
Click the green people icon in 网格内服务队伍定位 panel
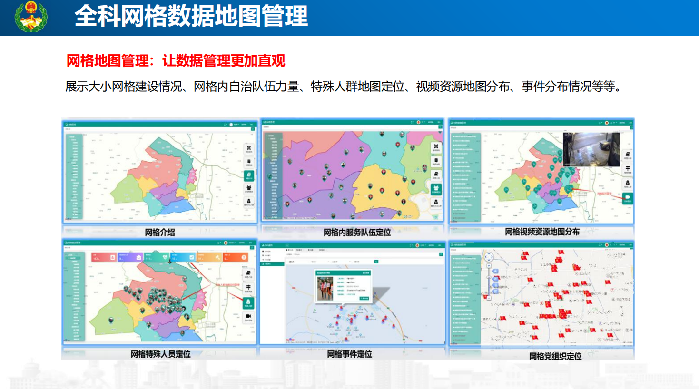[436, 189]
